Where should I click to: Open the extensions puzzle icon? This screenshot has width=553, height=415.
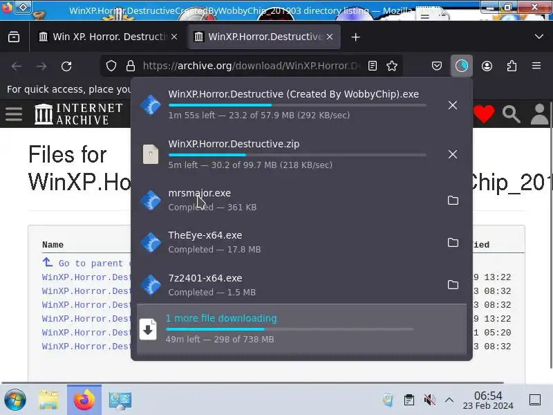click(512, 66)
